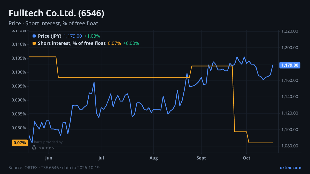Click the 0.080% left axis label
The height and width of the screenshot is (174, 310).
(19, 128)
